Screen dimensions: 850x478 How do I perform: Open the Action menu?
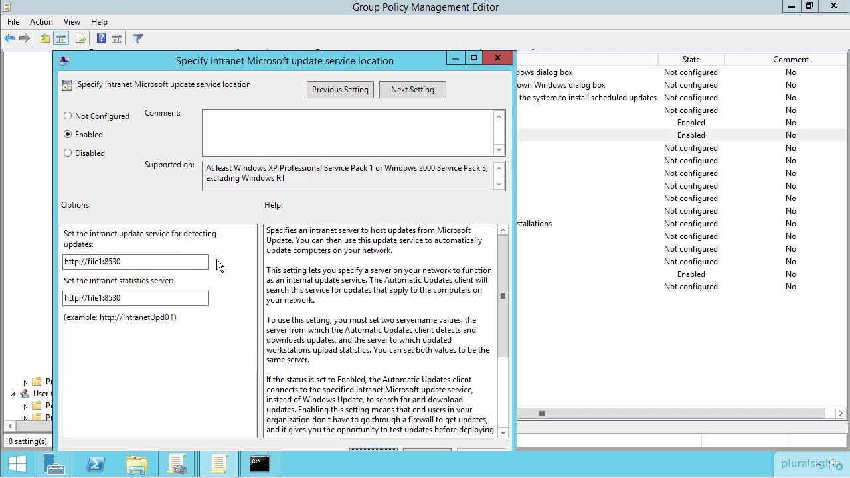coord(41,22)
